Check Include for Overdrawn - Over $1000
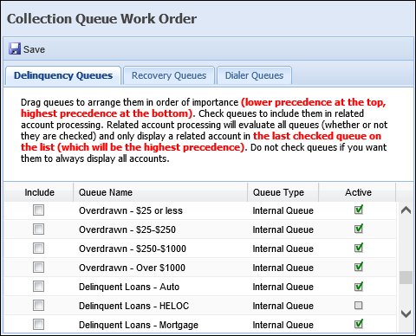This screenshot has width=416, height=336. tap(38, 268)
